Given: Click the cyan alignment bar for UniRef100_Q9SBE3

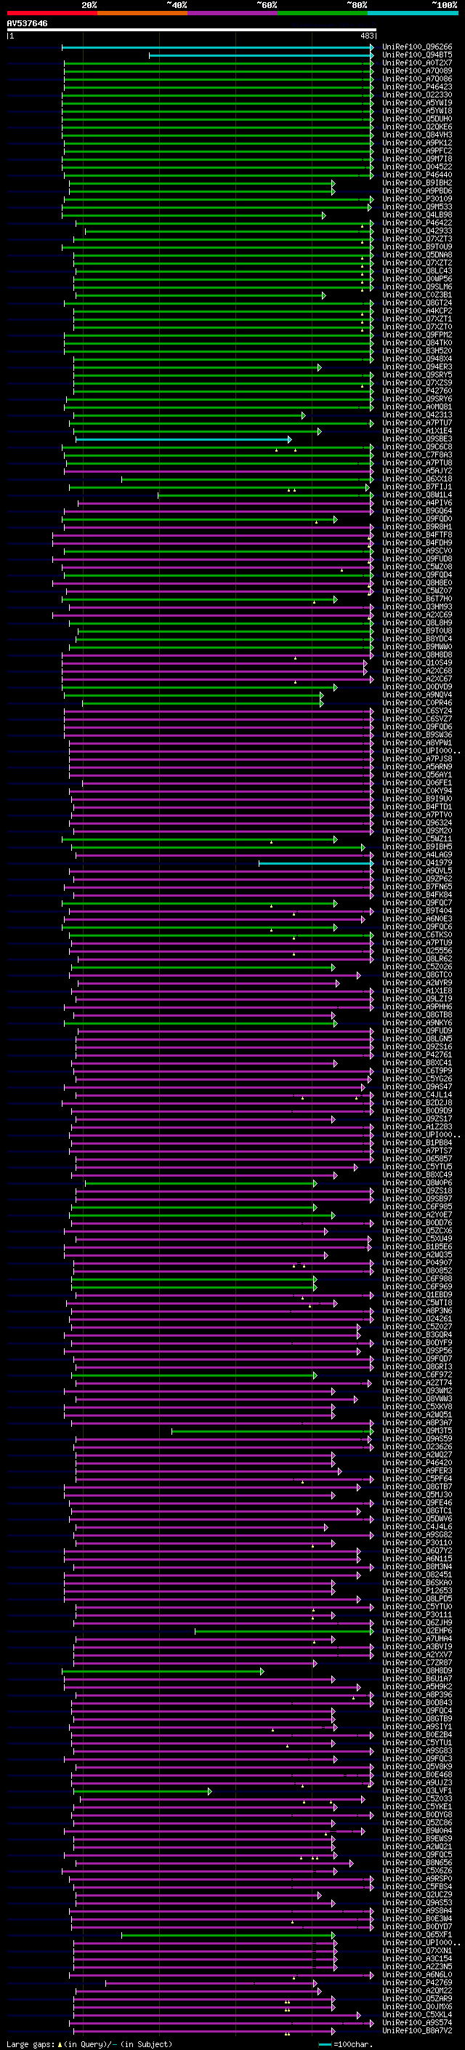Looking at the screenshot, I should [184, 439].
